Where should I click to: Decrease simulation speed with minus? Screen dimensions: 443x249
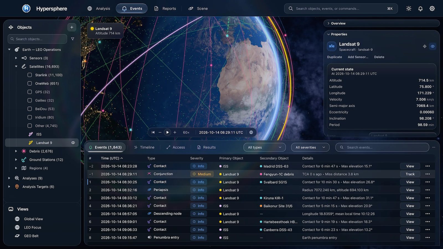(x=160, y=132)
